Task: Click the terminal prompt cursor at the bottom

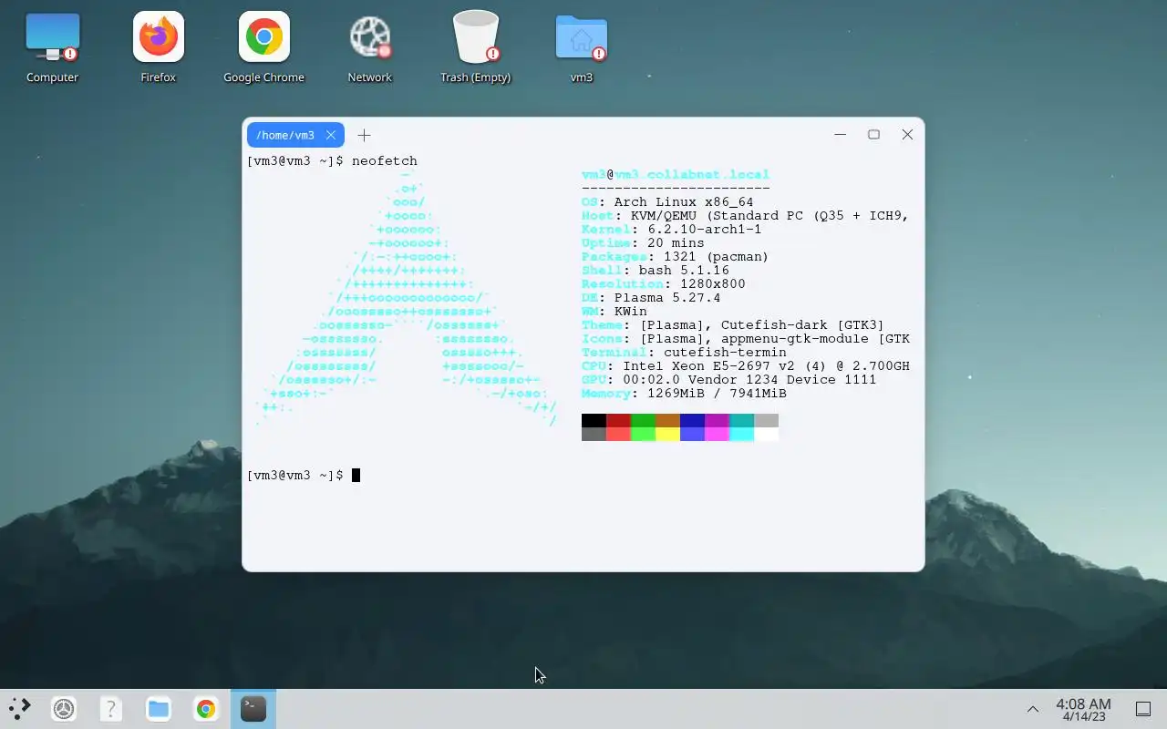Action: (356, 475)
